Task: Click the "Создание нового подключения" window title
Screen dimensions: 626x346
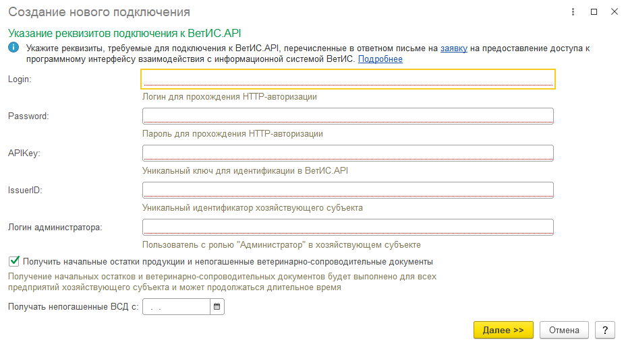Action: pos(99,12)
